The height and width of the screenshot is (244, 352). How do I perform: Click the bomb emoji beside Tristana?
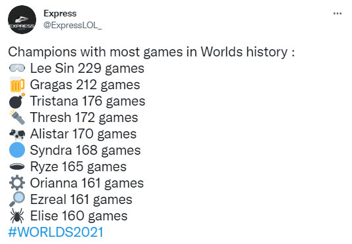[17, 101]
